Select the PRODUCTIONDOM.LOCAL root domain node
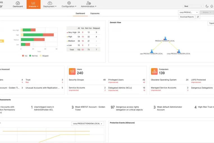The image size is (214, 143). coord(165,38)
